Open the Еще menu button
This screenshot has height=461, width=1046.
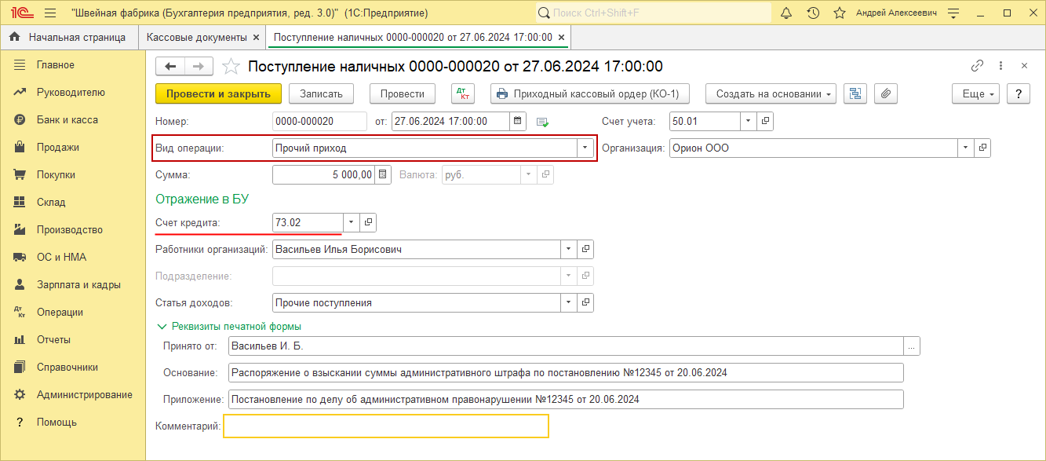click(975, 93)
